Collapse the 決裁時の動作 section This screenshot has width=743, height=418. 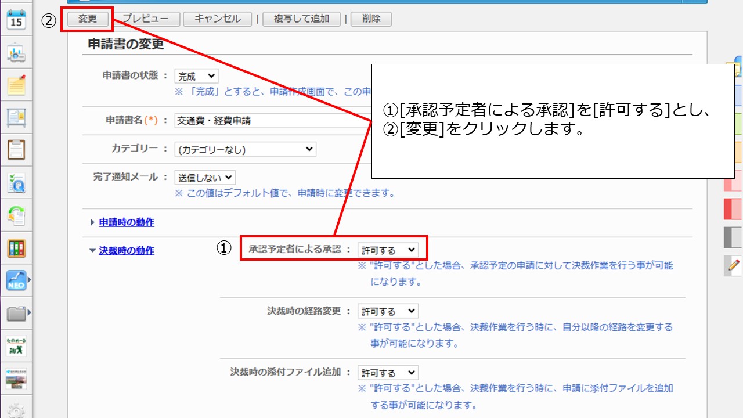[x=126, y=251]
